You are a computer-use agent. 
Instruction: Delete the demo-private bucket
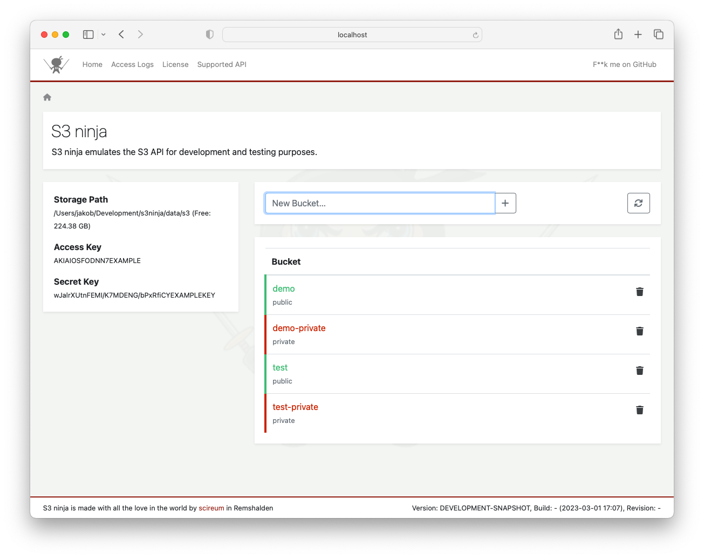639,331
